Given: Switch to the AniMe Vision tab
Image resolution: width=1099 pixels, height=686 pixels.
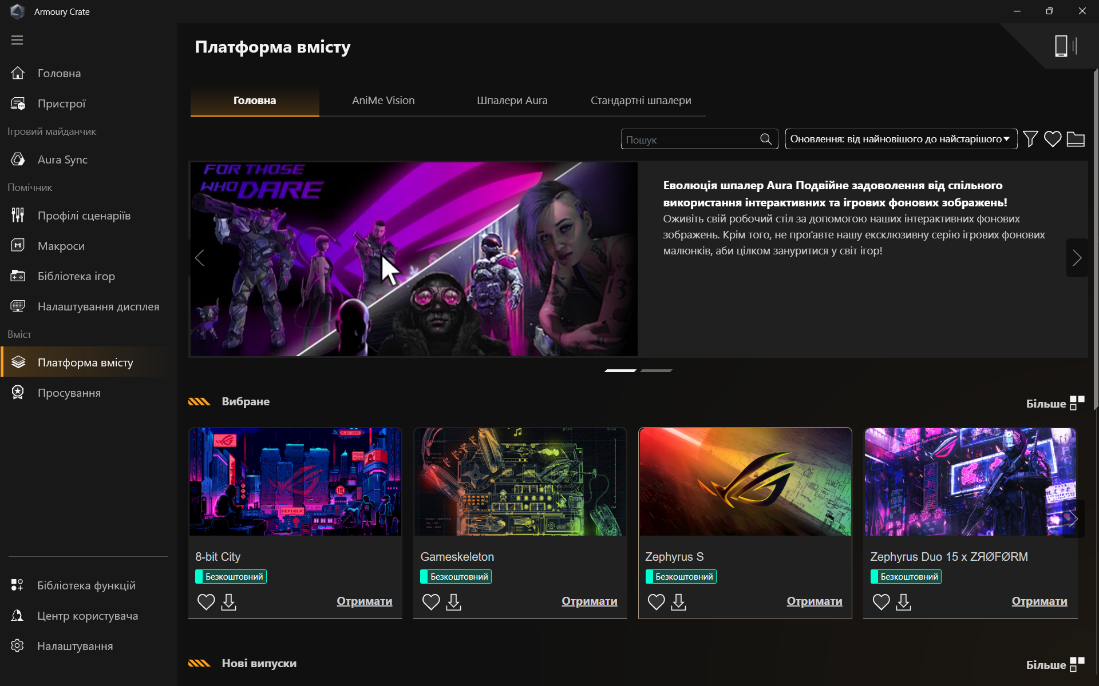Looking at the screenshot, I should click(x=383, y=101).
